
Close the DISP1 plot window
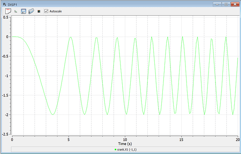coord(235,4)
